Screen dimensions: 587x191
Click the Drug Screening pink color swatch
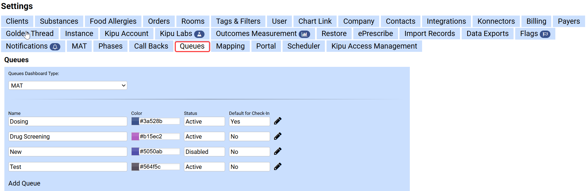135,136
